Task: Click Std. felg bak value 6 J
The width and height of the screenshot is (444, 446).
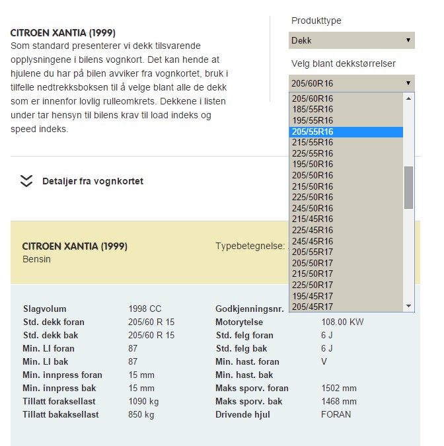Action: click(x=327, y=348)
